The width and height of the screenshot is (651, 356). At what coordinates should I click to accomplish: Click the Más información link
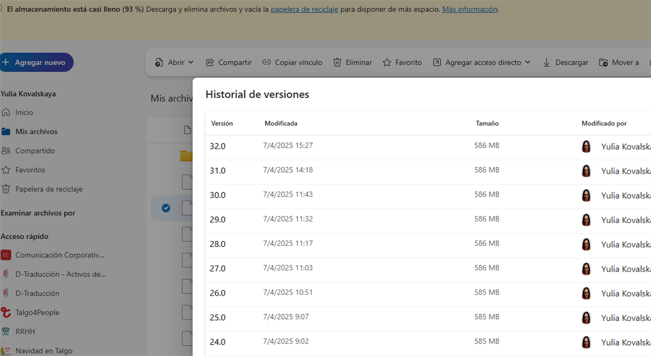click(469, 9)
